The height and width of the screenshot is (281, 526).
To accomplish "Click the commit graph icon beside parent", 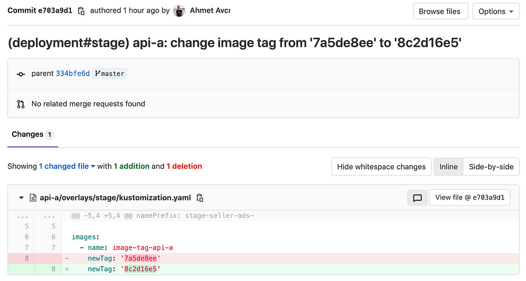I will tap(21, 74).
